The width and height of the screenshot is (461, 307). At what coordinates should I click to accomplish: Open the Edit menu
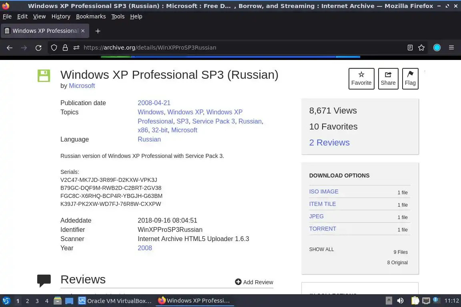click(22, 16)
